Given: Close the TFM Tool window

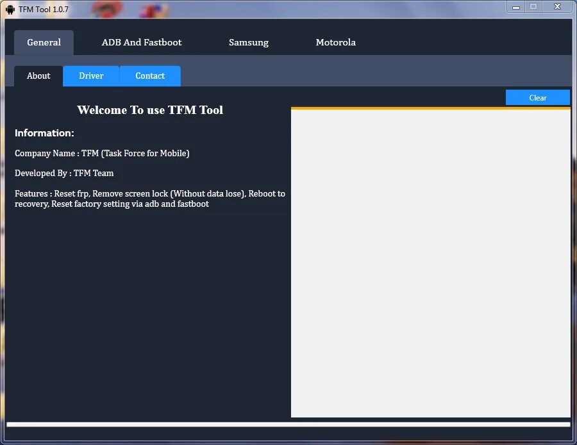Looking at the screenshot, I should tap(558, 7).
